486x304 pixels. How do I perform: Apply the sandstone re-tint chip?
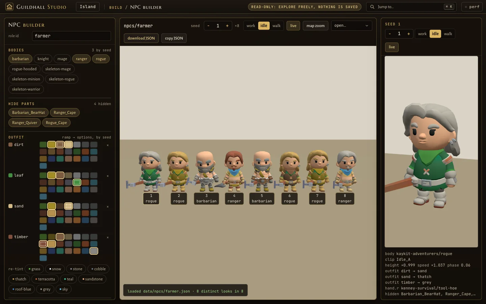(92, 279)
